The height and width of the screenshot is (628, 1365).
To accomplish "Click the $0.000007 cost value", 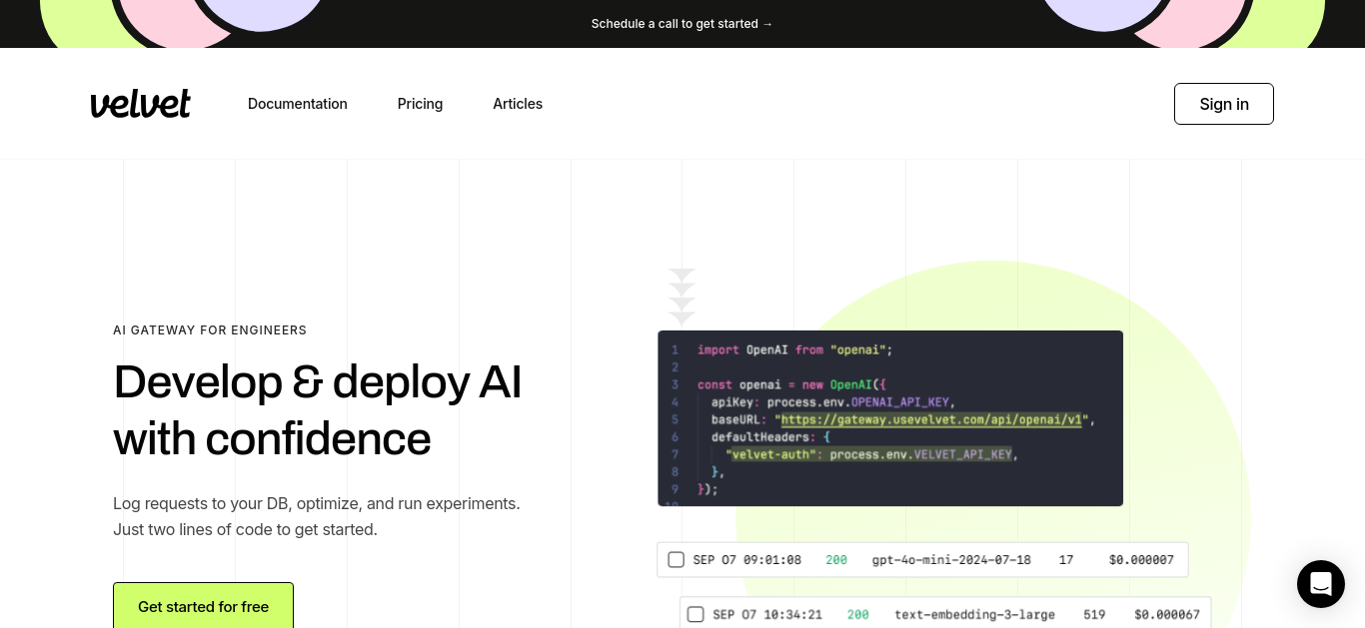I will 1141,560.
